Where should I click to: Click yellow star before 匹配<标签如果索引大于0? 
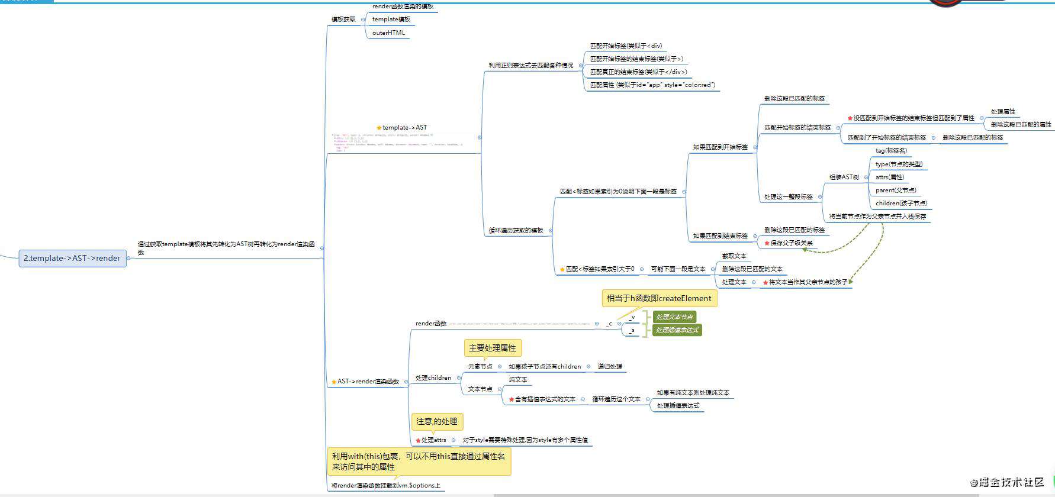(x=562, y=269)
